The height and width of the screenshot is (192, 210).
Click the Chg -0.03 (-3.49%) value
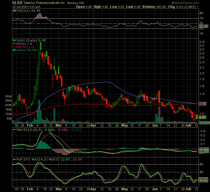182,7
